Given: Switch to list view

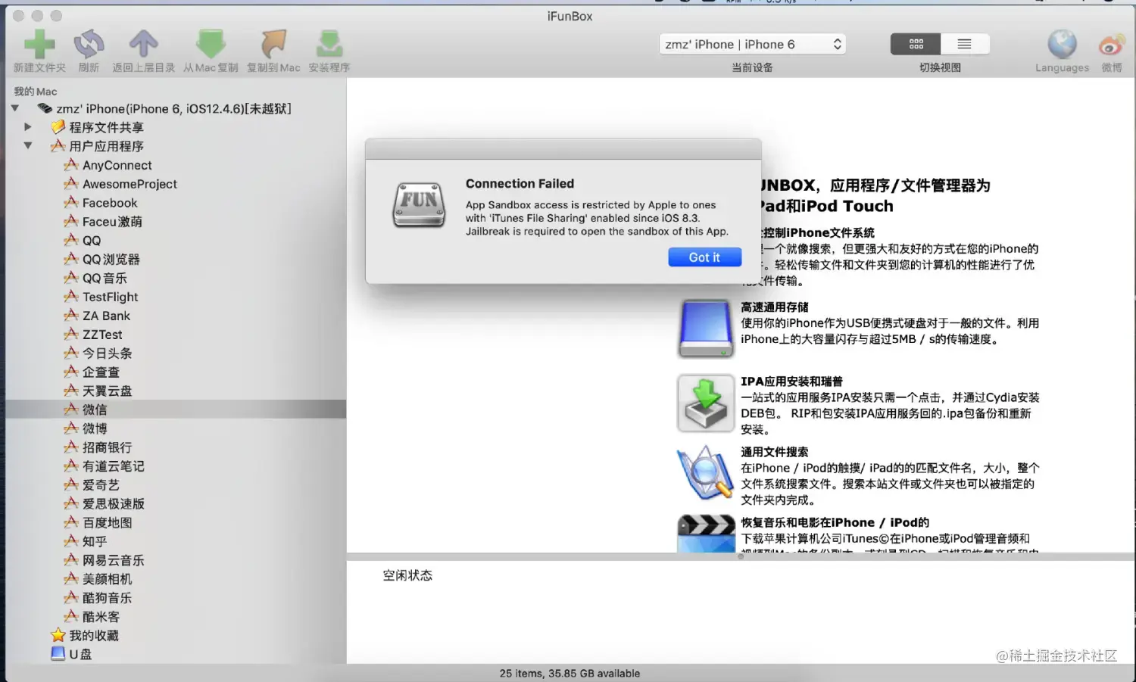Looking at the screenshot, I should pos(964,44).
